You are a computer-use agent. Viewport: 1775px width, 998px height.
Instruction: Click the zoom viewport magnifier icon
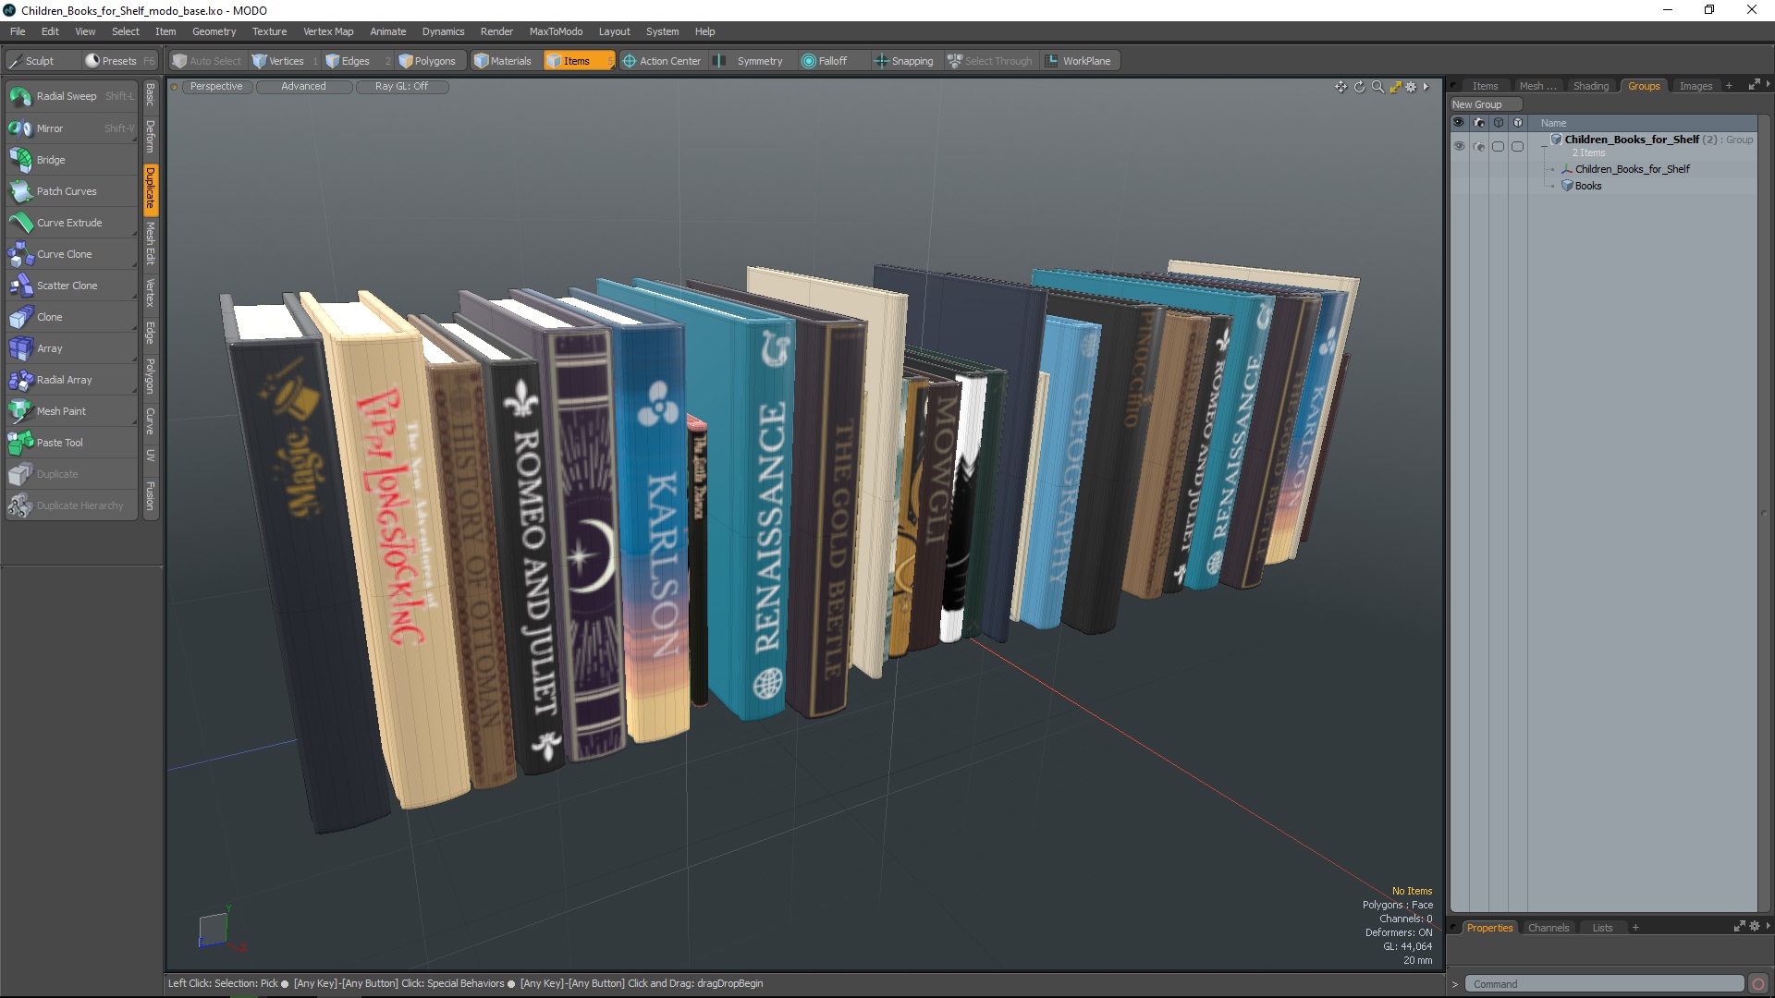(x=1377, y=87)
